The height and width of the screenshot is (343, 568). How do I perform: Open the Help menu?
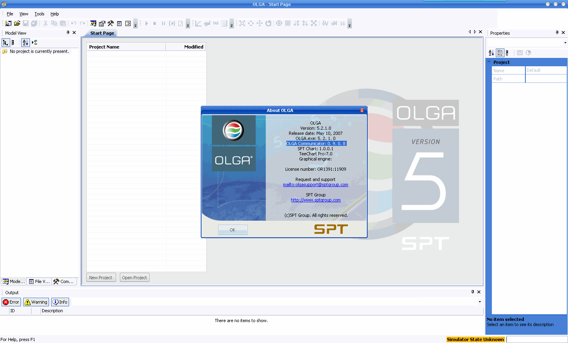click(54, 14)
